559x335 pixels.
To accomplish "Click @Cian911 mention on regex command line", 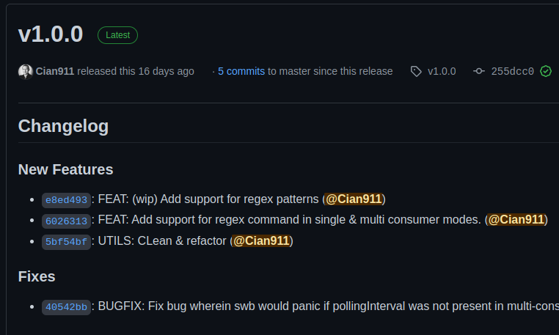I will click(x=516, y=219).
